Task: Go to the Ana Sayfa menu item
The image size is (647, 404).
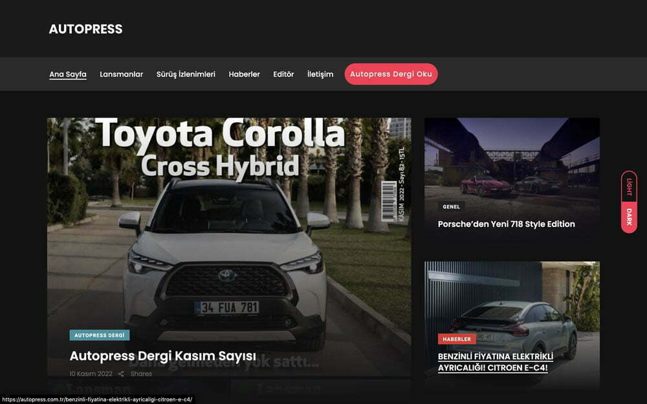Action: coord(68,74)
